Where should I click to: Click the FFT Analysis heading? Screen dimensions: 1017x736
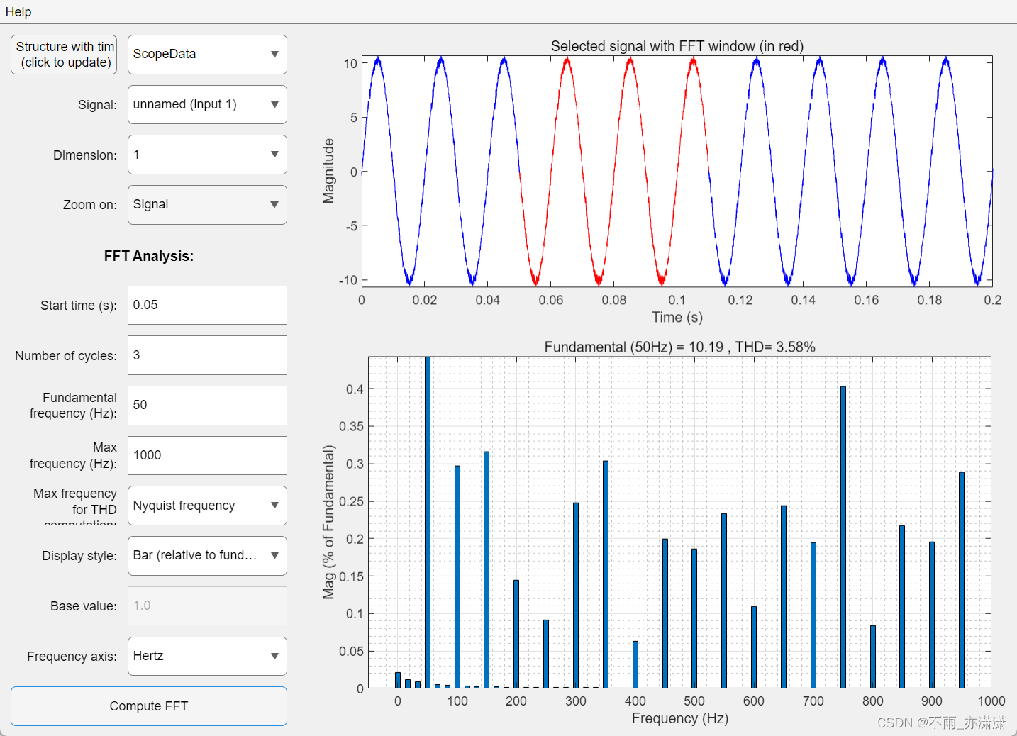pyautogui.click(x=149, y=256)
